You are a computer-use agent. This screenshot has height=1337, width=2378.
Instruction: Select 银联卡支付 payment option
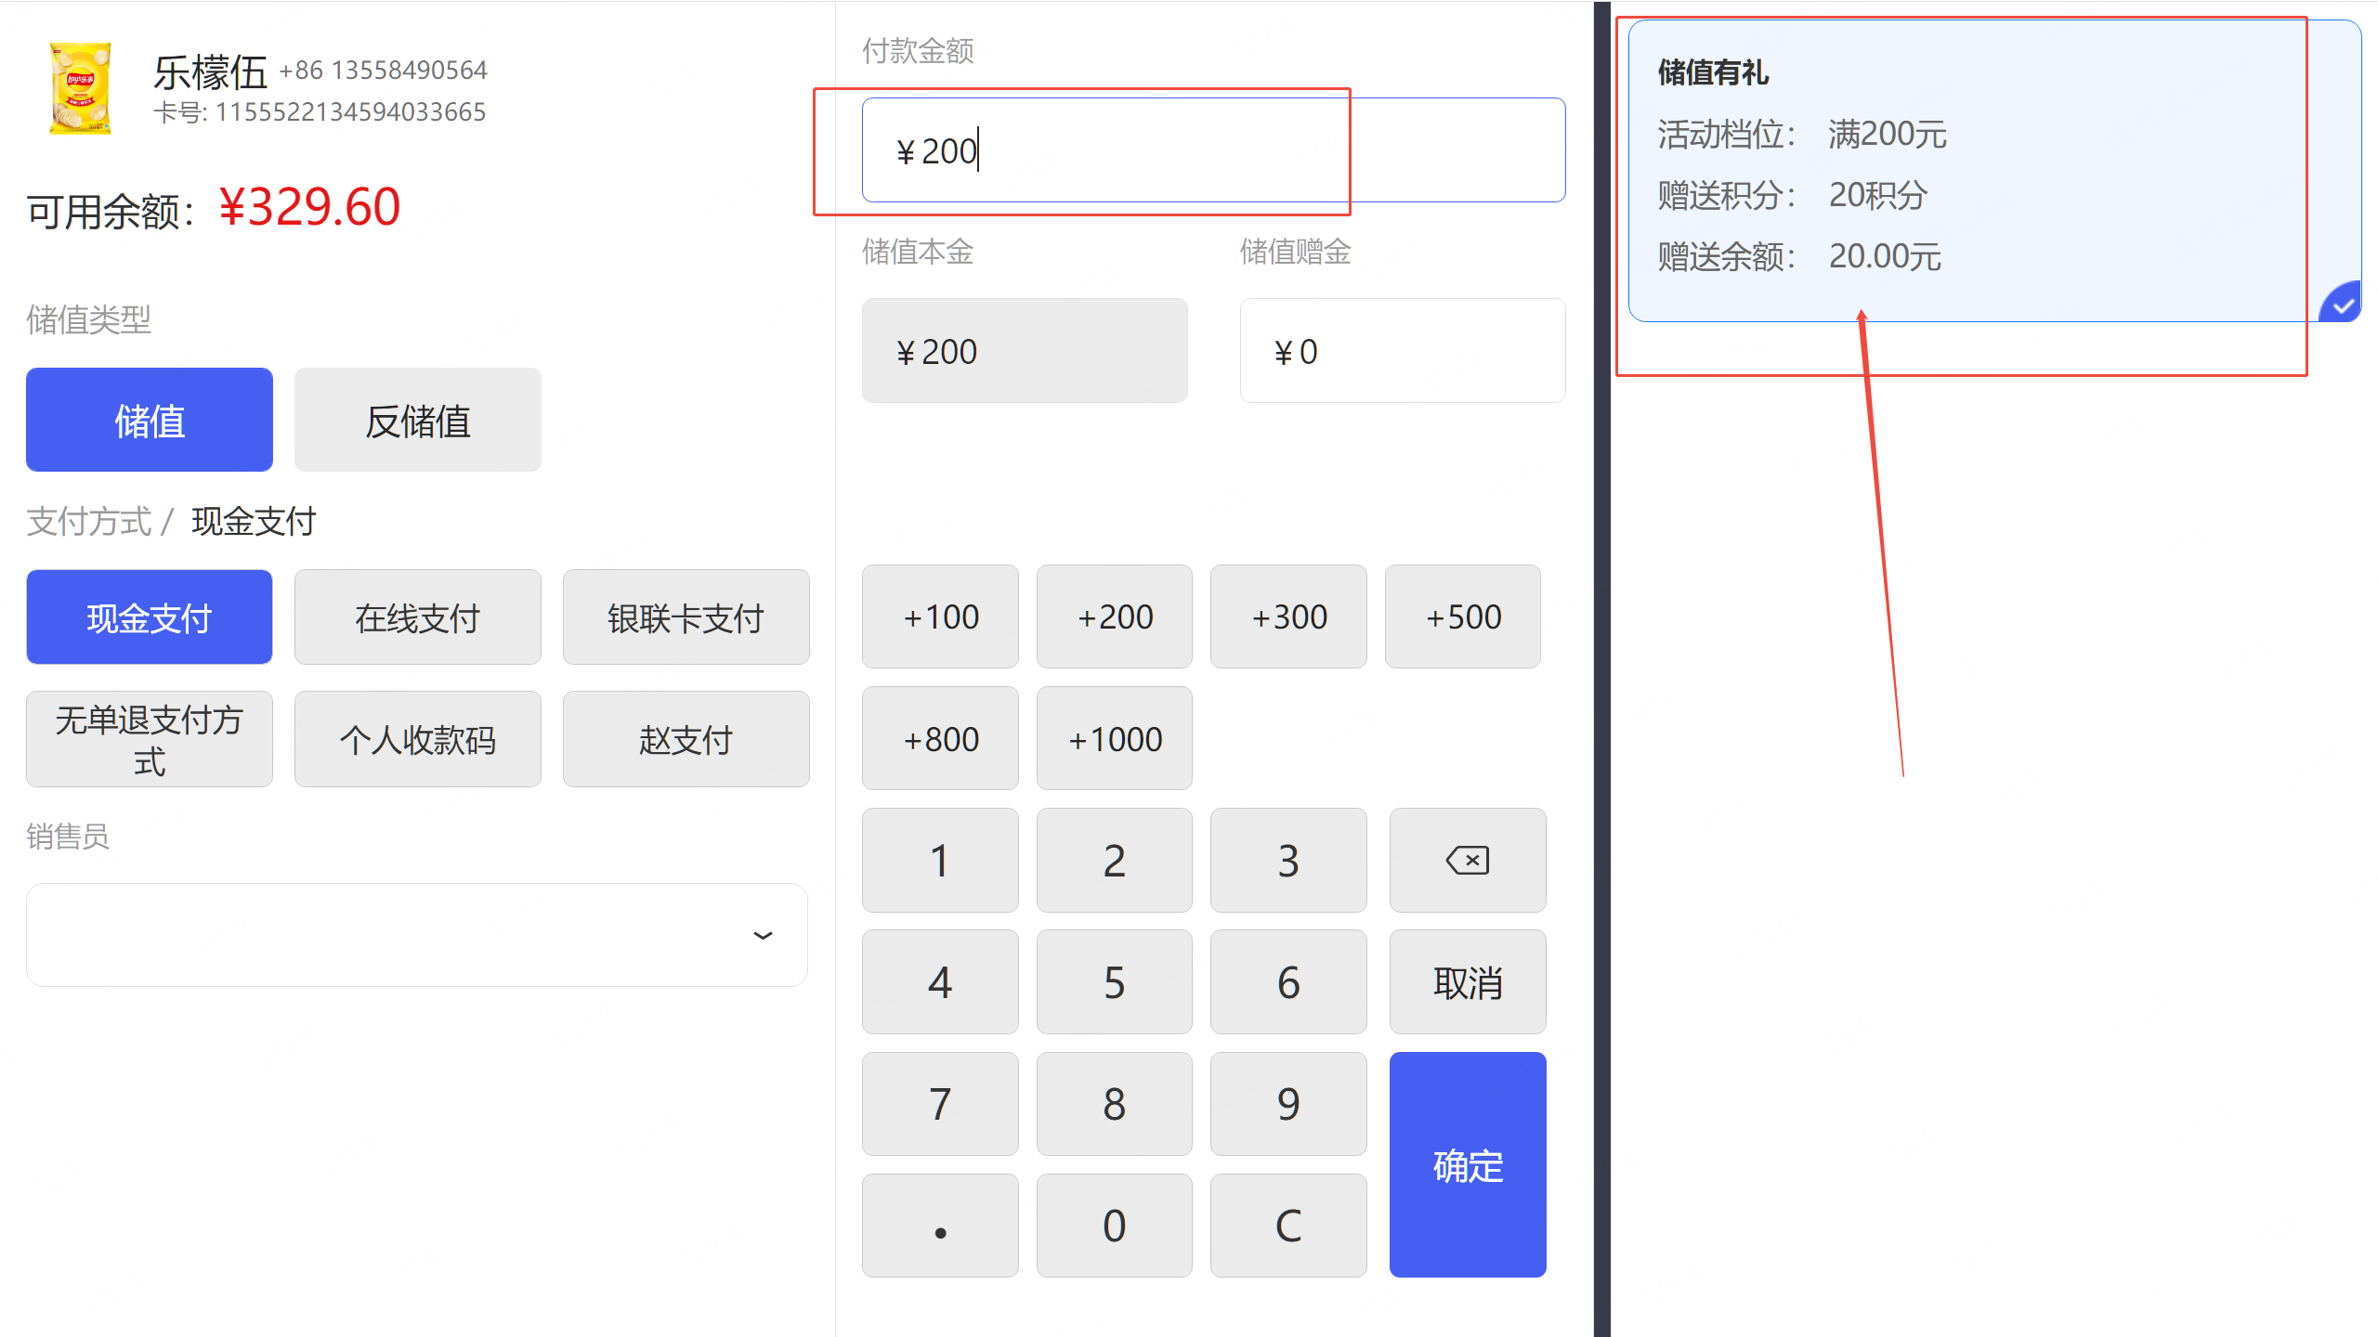tap(686, 617)
